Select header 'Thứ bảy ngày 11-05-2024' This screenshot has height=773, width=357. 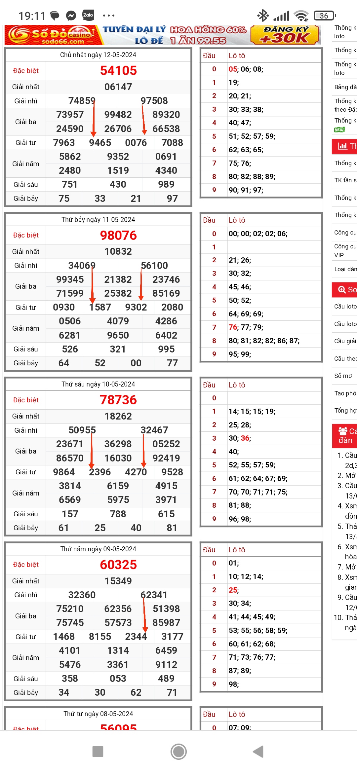click(x=98, y=220)
